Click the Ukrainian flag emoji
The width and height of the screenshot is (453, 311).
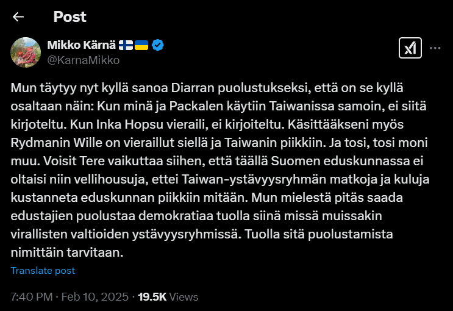(x=141, y=45)
